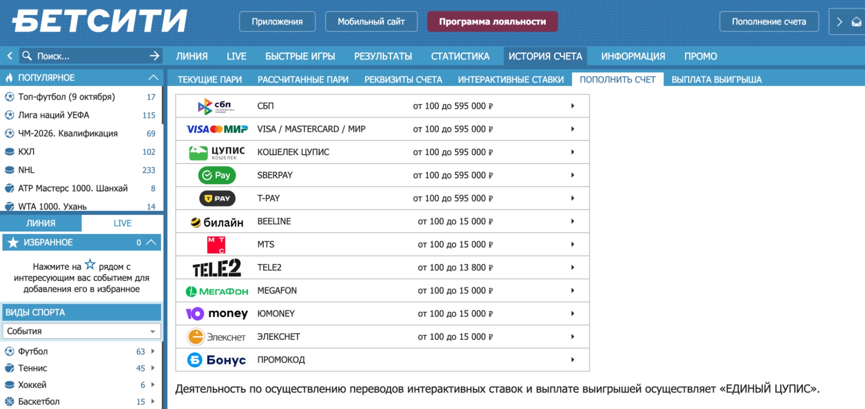Click the билайн logo
The height and width of the screenshot is (409, 865).
tap(217, 222)
